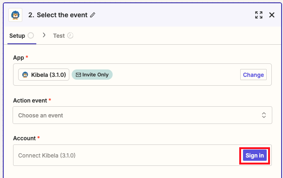This screenshot has height=178, width=283.
Task: Click the Invite Only badge
Action: coord(92,75)
